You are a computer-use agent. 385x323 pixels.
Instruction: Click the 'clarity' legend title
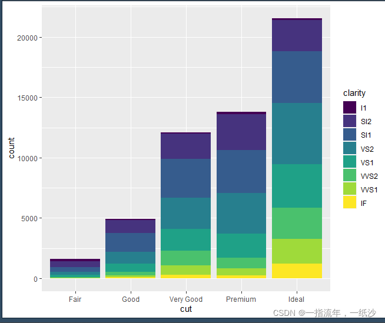[x=354, y=94]
